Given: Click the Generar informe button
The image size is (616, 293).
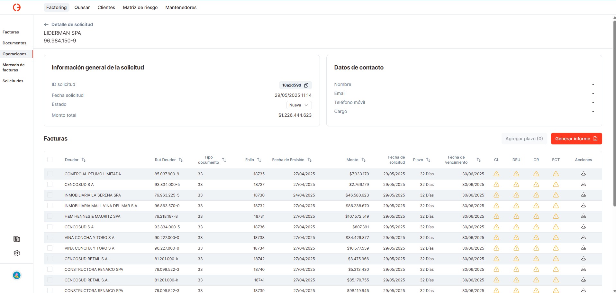Looking at the screenshot, I should click(x=576, y=139).
